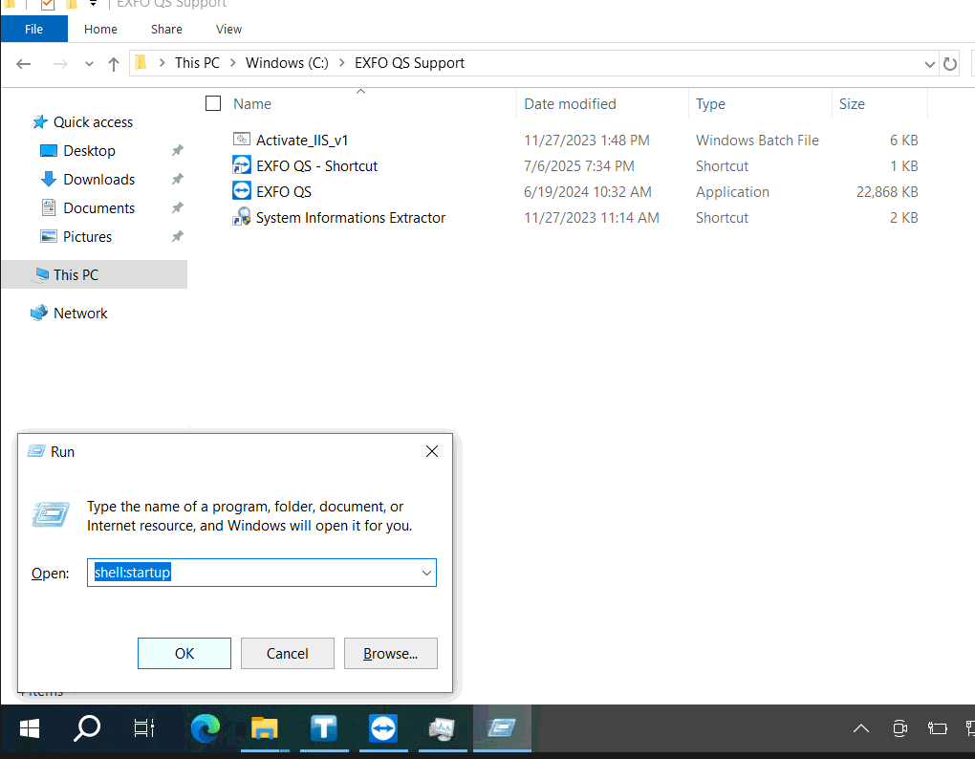Go back with the back arrow
Viewport: 975px width, 759px height.
24,63
